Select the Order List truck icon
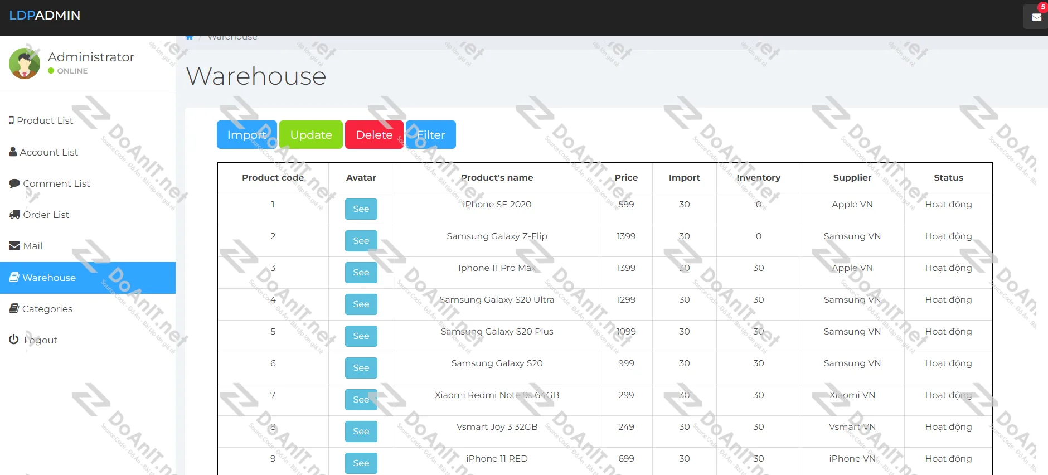The height and width of the screenshot is (475, 1048). pyautogui.click(x=14, y=215)
